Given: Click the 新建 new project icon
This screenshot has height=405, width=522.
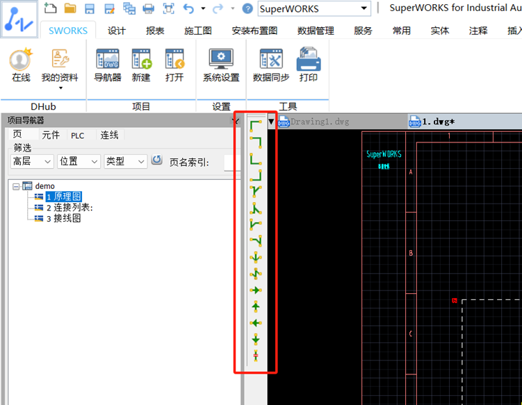Looking at the screenshot, I should tap(141, 65).
